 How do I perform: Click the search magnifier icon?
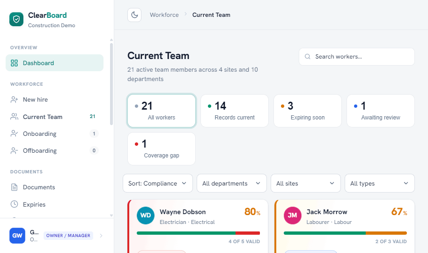click(308, 57)
